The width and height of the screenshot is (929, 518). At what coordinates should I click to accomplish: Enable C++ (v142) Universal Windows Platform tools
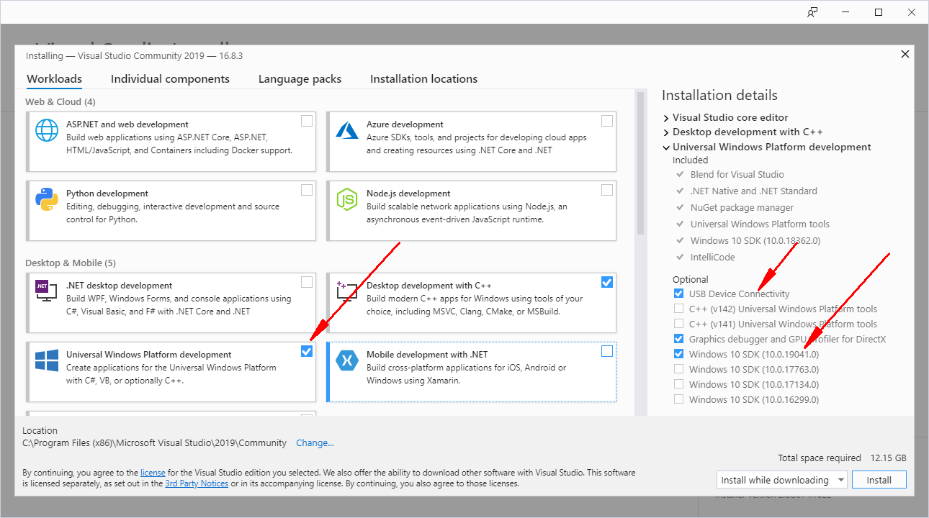pos(678,309)
